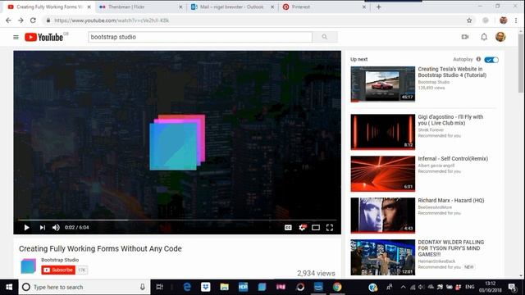Skip to the next video
The width and height of the screenshot is (525, 295).
pyautogui.click(x=42, y=228)
